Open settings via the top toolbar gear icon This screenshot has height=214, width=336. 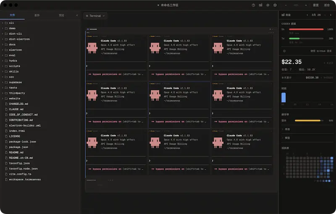point(275,5)
